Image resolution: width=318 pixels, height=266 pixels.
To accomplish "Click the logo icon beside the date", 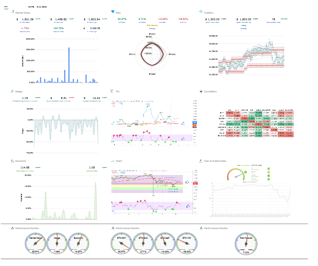I will coord(6,8).
